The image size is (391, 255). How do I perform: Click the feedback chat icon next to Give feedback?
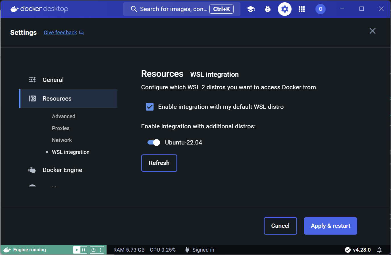[x=81, y=33]
